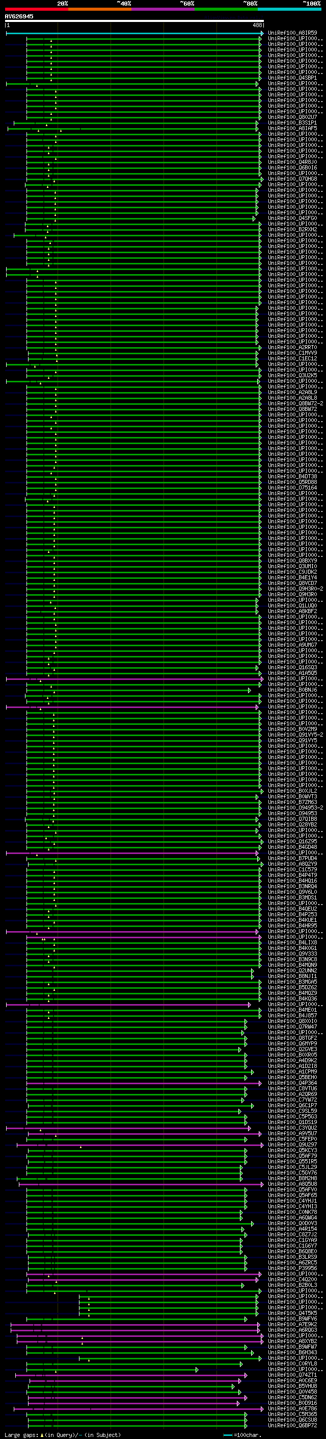326x1439 pixels.
Task: Click the UniRef100_B0BNJ6 hit label
Action: point(292,690)
